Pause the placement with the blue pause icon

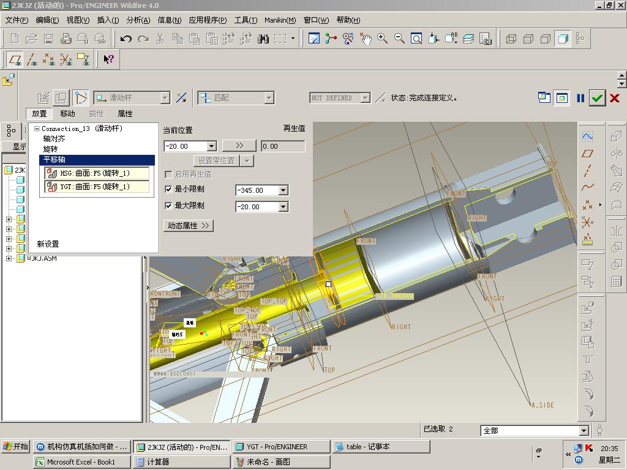tap(580, 97)
